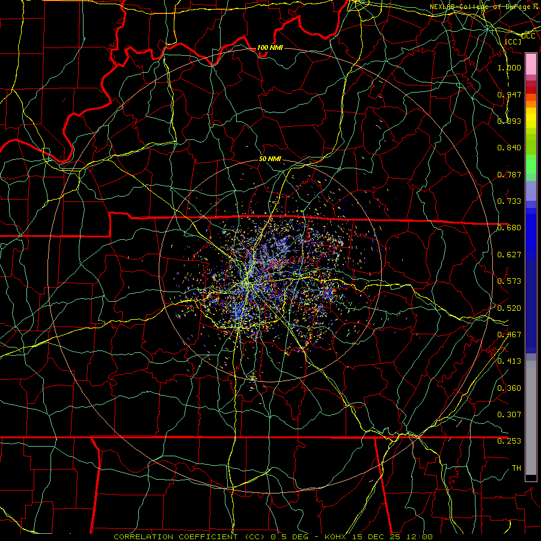
Task: Click the 0.520 scale value
Action: tap(509, 308)
